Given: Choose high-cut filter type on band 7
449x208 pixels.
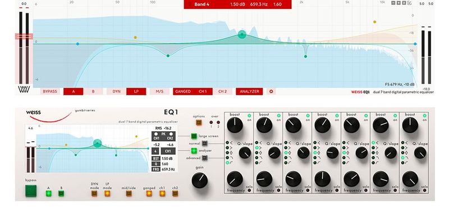Looking at the screenshot, I should pyautogui.click(x=402, y=158).
